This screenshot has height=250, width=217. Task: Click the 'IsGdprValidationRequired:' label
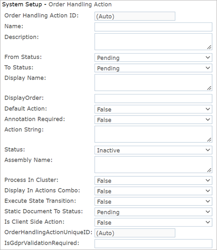42,243
